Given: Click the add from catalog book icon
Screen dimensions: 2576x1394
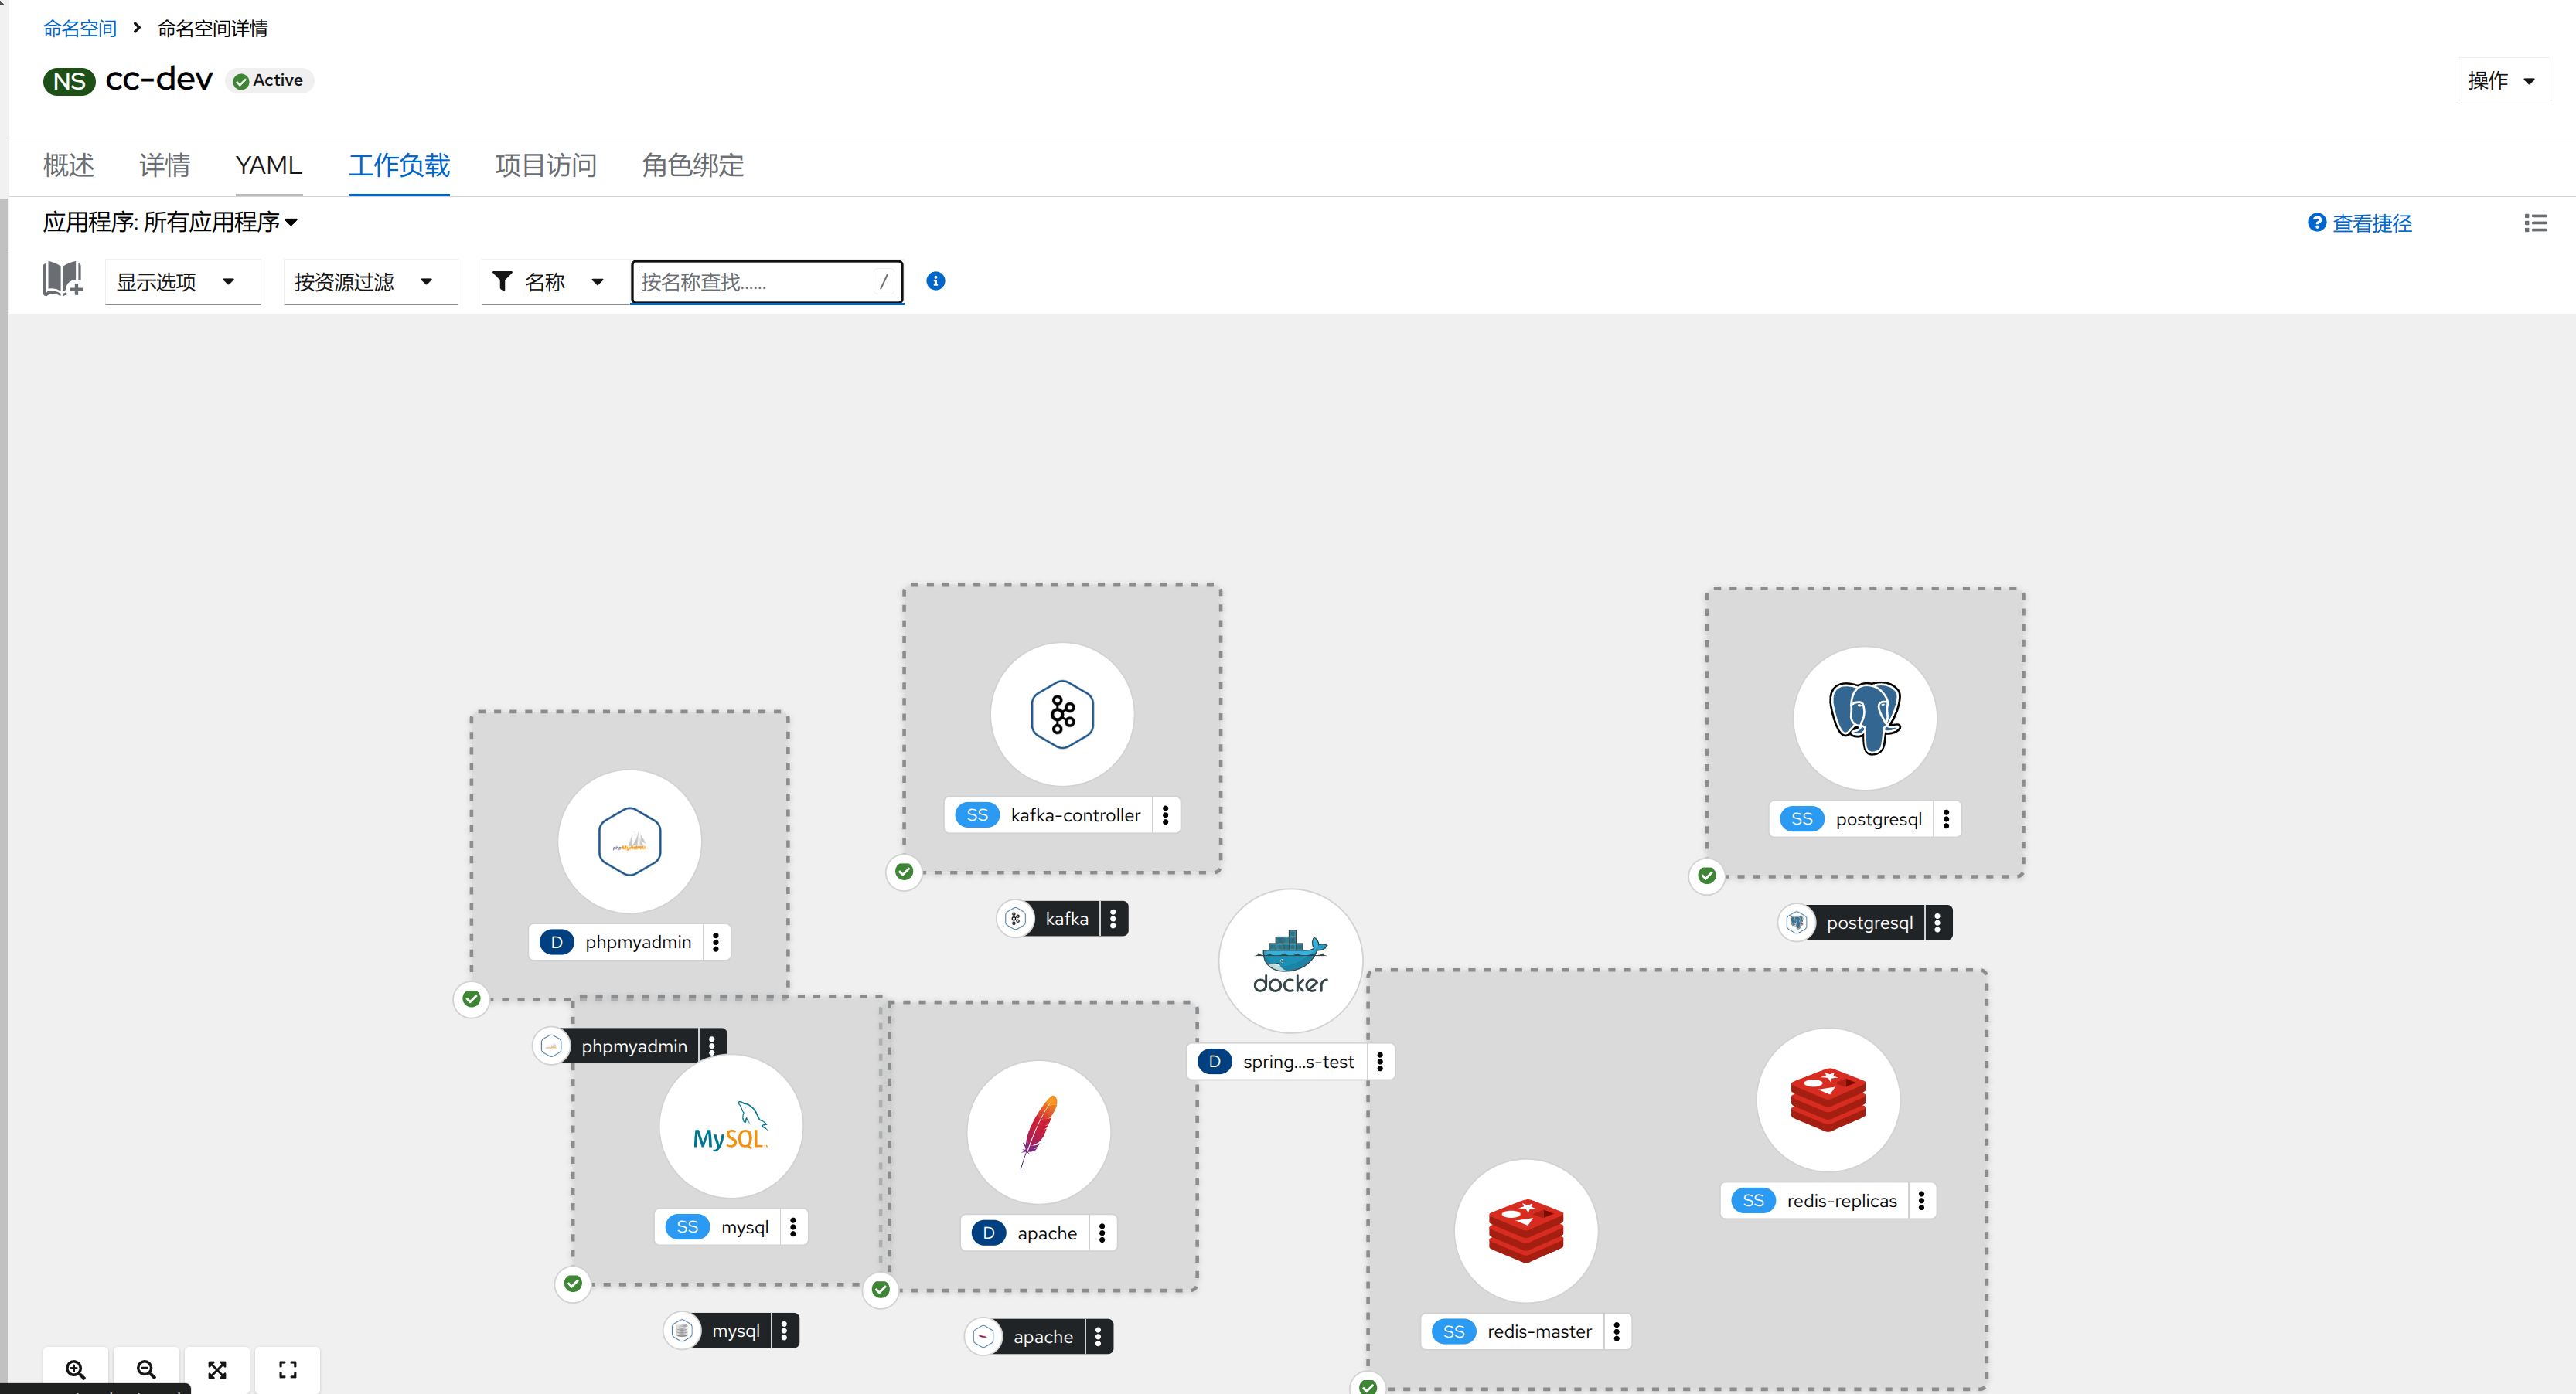Looking at the screenshot, I should 62,280.
